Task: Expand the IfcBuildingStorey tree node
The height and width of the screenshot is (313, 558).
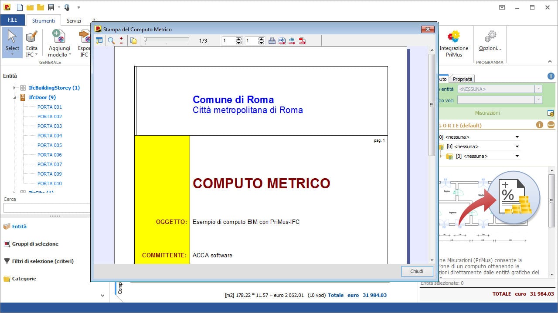Action: 15,88
